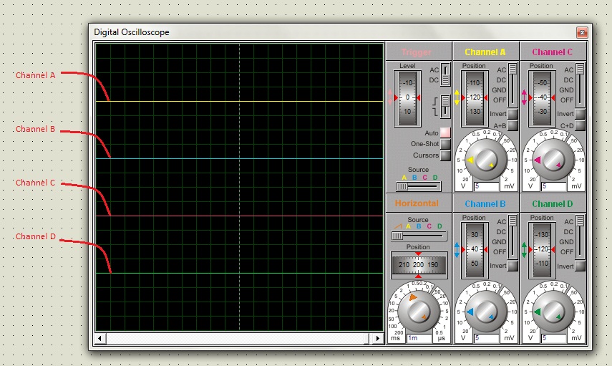Viewport: 612px width, 366px height.
Task: Click the Channel A voltage value field
Action: [x=487, y=186]
